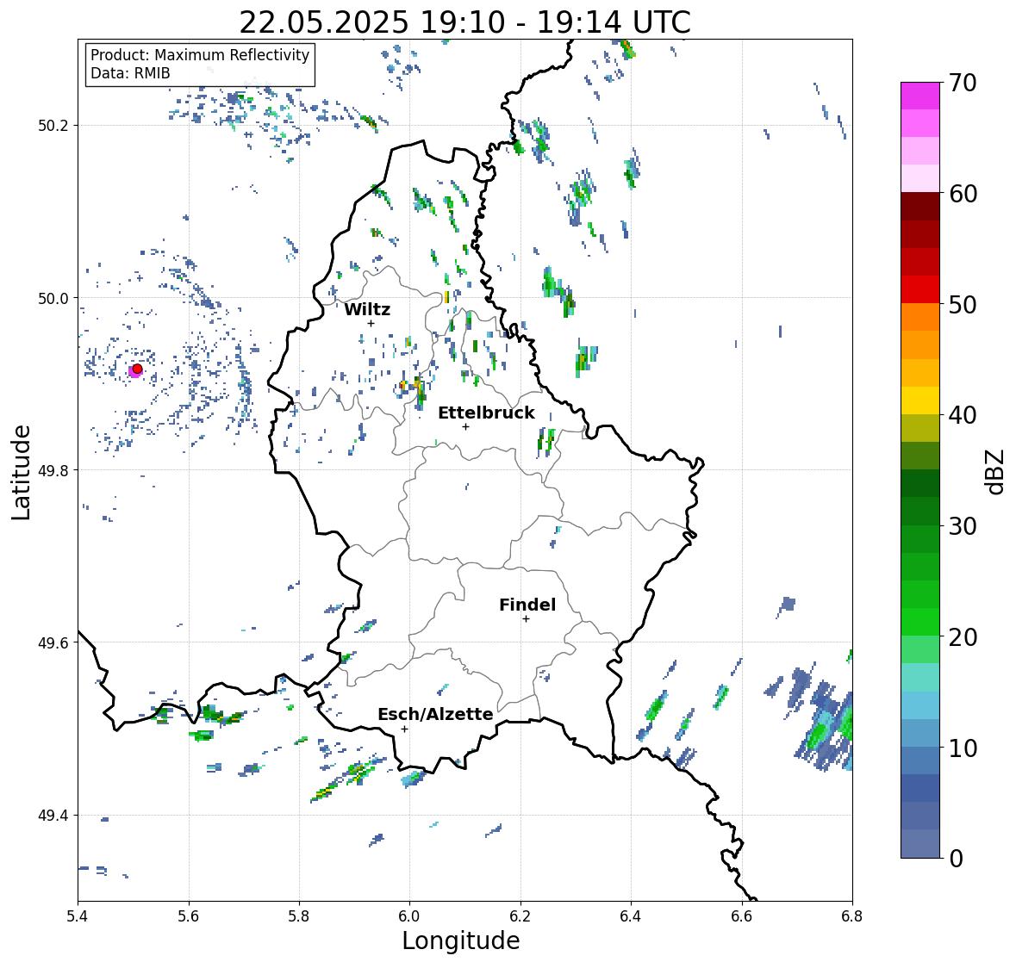Click the Findel station label
Viewport: 1016px width, 962px height.
tap(527, 605)
